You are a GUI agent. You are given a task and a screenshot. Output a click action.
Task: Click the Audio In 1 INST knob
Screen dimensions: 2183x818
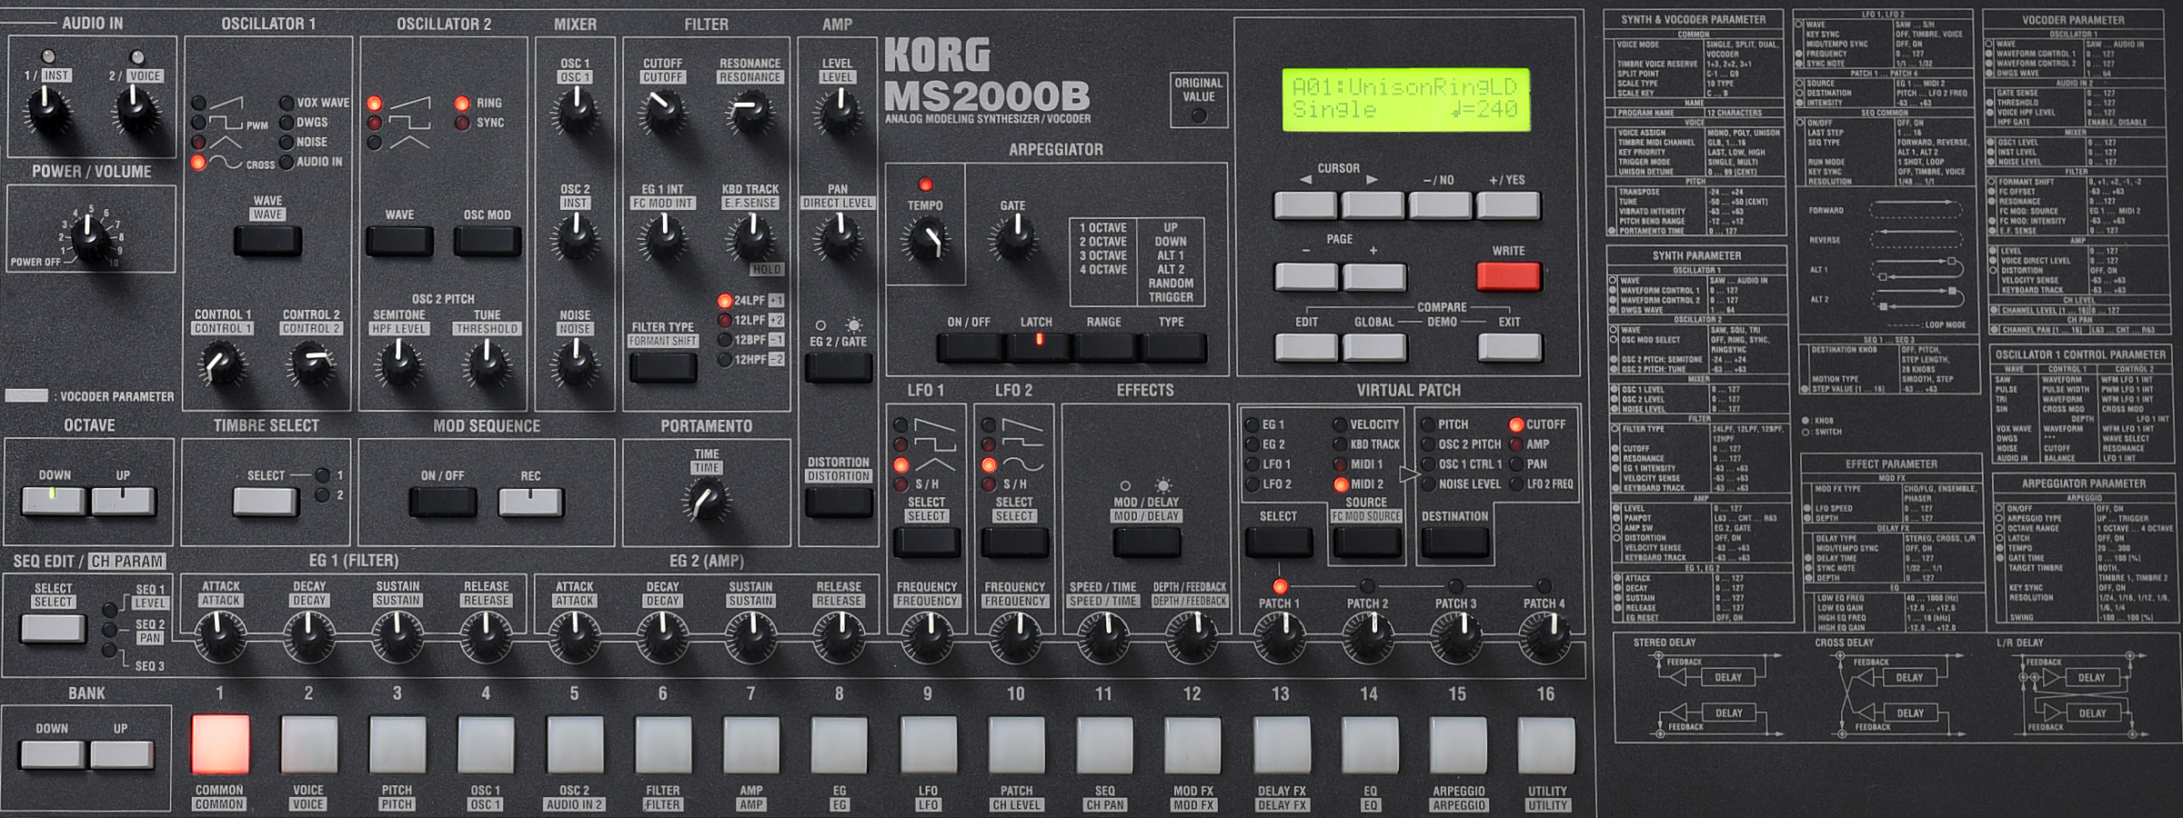47,111
